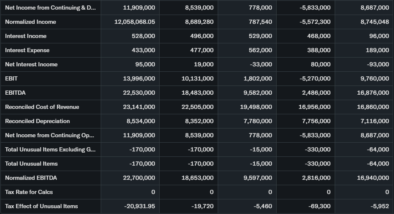This screenshot has height=214, width=394.
Task: Click the Reconciled Depreciation row label
Action: (x=37, y=121)
